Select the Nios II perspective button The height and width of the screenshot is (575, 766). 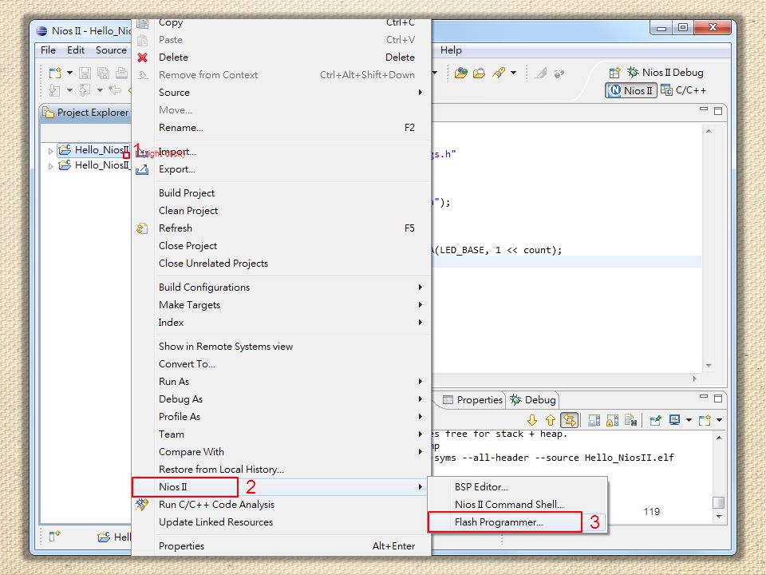click(630, 90)
